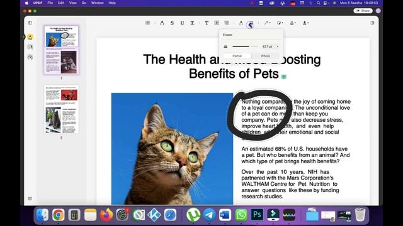Open the Help menu
The height and width of the screenshot is (226, 403).
tap(112, 3)
